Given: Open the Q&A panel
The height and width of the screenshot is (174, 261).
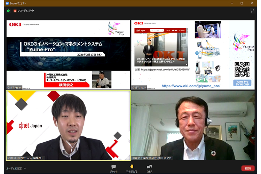Looking at the screenshot, I should click(x=150, y=169).
